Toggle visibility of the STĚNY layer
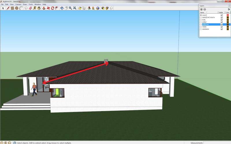This screenshot has height=144, width=231. click(222, 22)
